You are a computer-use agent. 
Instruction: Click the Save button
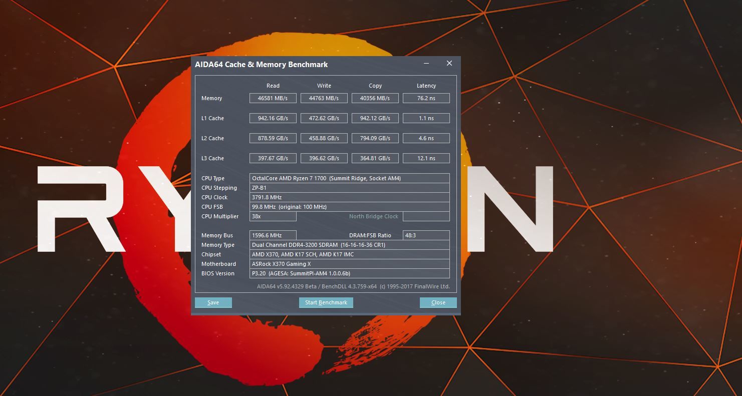coord(213,302)
